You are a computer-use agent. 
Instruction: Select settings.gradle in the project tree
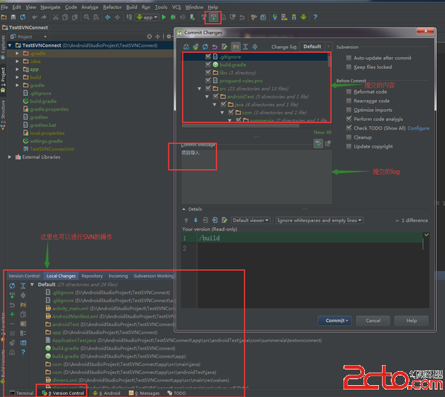pos(46,141)
